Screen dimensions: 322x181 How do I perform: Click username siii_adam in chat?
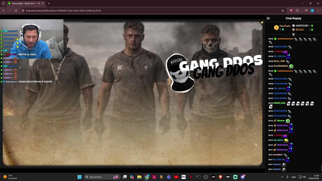278,140
